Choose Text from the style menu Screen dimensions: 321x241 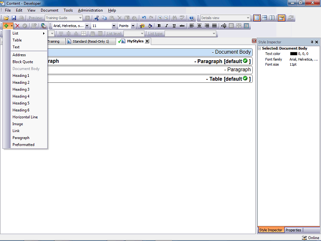(x=29, y=47)
